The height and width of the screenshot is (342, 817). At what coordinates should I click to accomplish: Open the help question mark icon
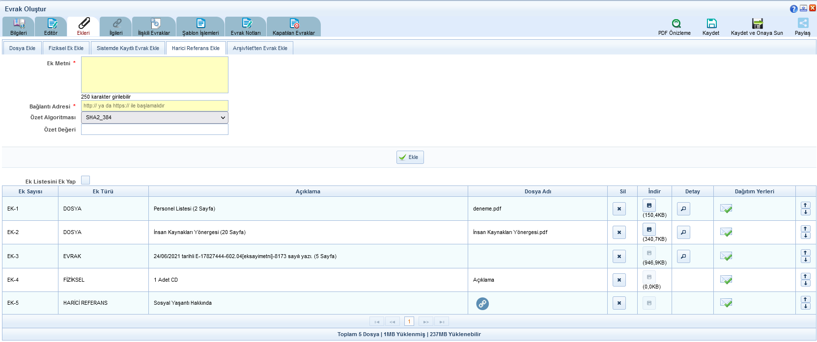point(793,9)
